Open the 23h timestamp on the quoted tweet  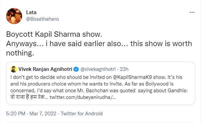(124, 69)
